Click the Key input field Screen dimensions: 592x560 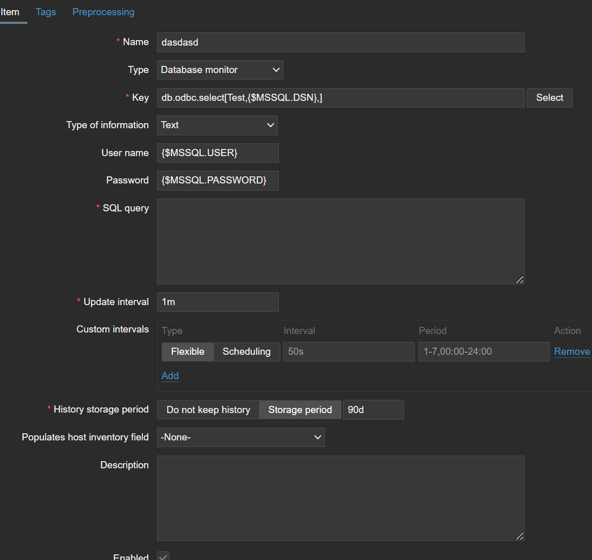pyautogui.click(x=340, y=98)
